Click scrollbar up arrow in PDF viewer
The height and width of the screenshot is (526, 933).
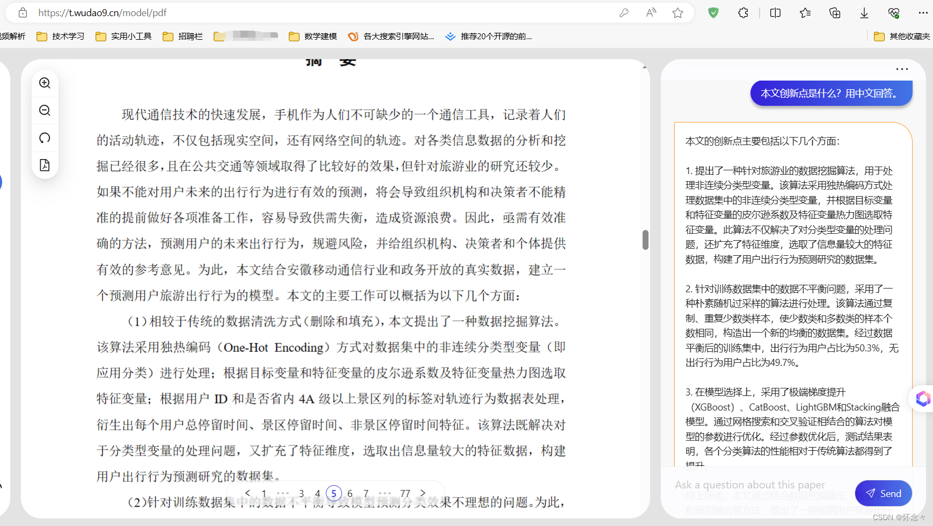pos(645,67)
